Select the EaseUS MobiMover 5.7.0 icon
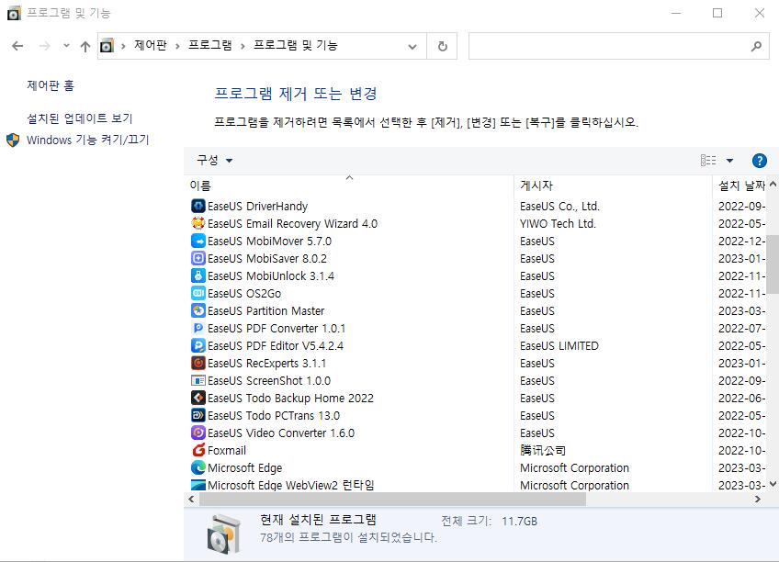 (x=198, y=241)
